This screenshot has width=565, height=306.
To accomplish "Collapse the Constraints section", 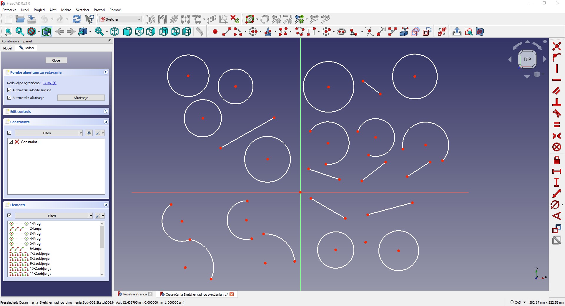I will pyautogui.click(x=106, y=122).
